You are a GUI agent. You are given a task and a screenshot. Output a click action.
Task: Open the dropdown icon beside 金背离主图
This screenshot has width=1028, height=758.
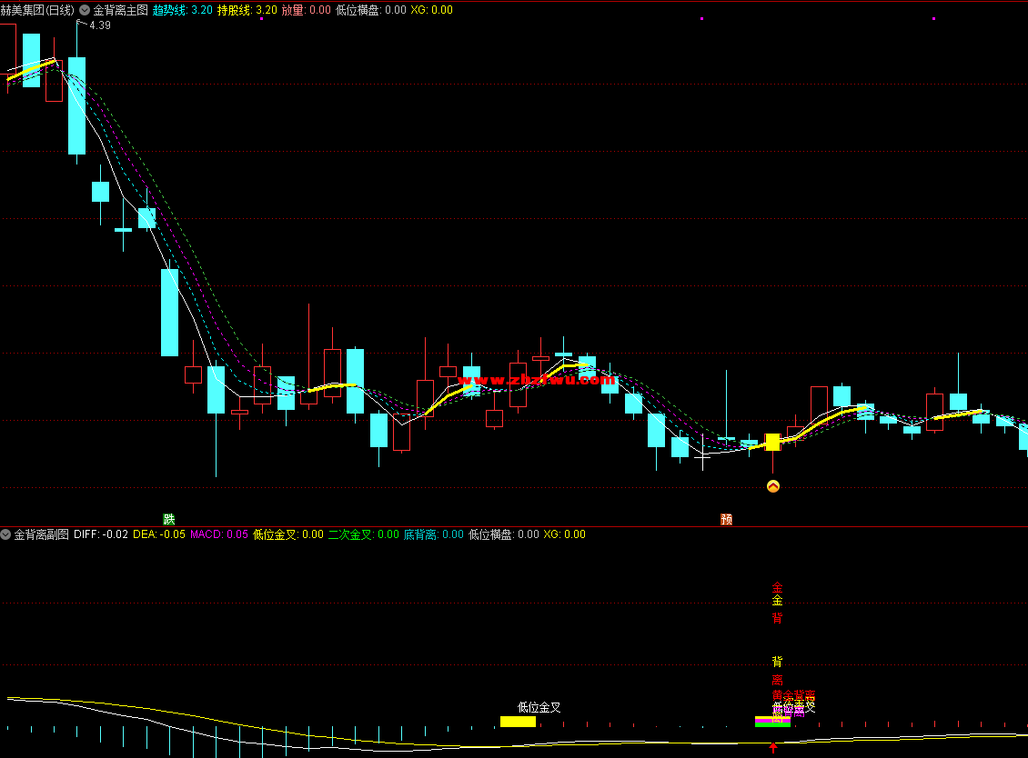[x=85, y=10]
